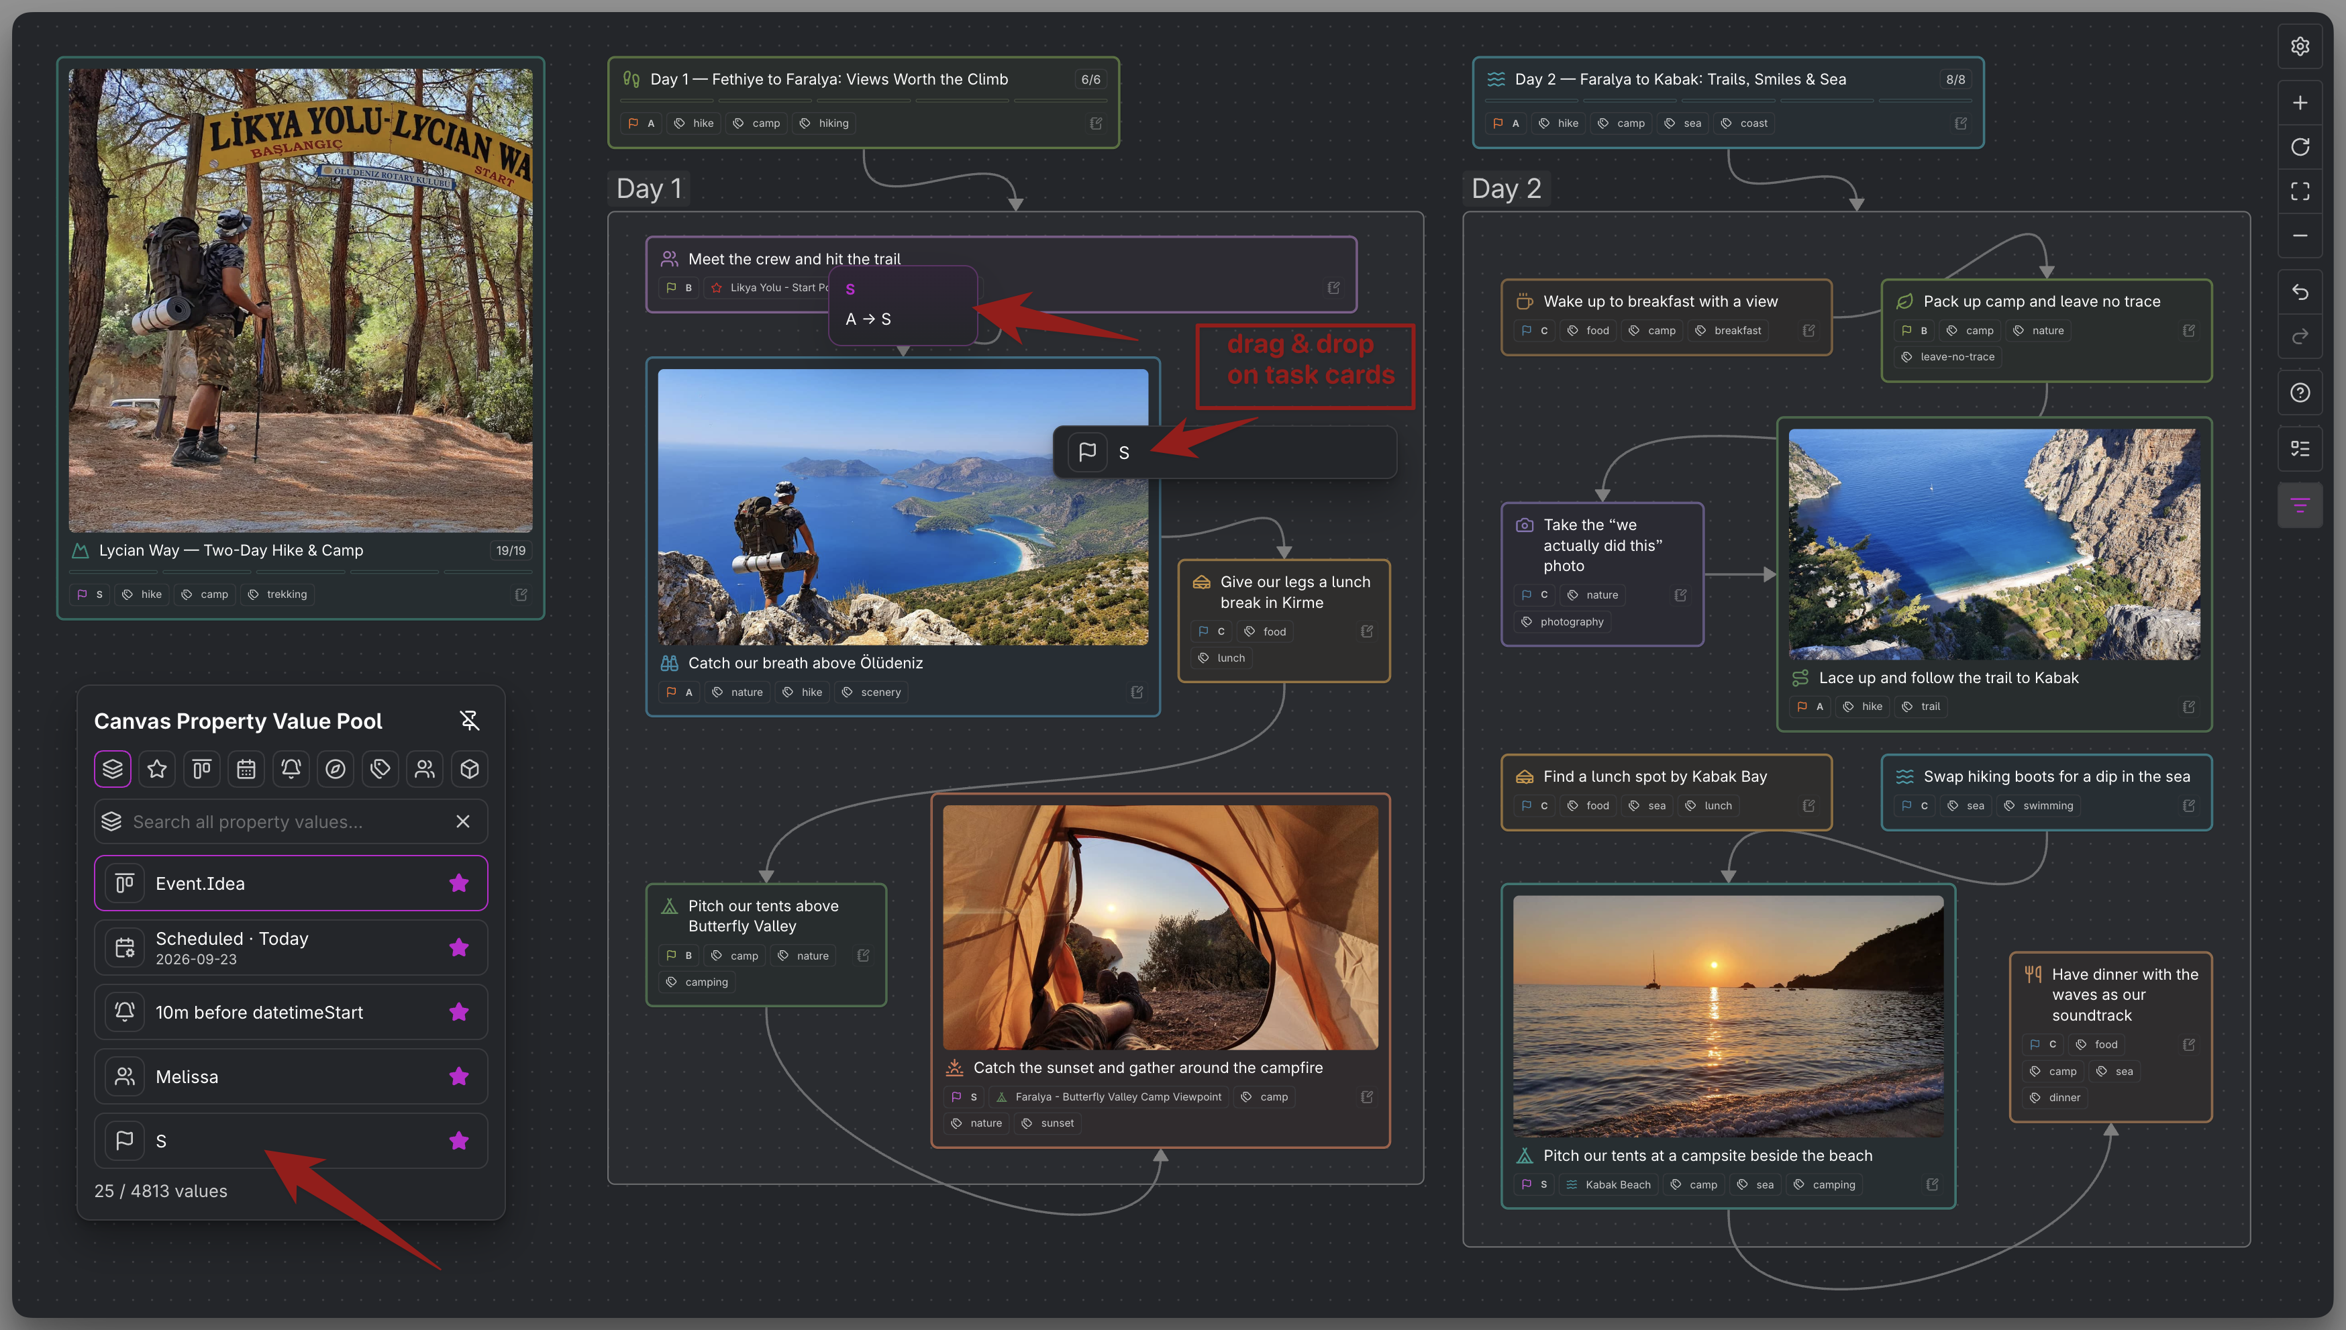Click the undo arrow icon
The width and height of the screenshot is (2346, 1330).
click(2300, 293)
